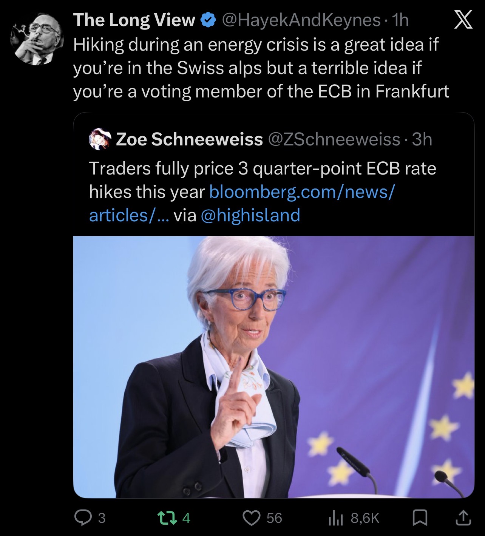Like the tweet with the heart icon
The height and width of the screenshot is (536, 485).
tap(252, 518)
